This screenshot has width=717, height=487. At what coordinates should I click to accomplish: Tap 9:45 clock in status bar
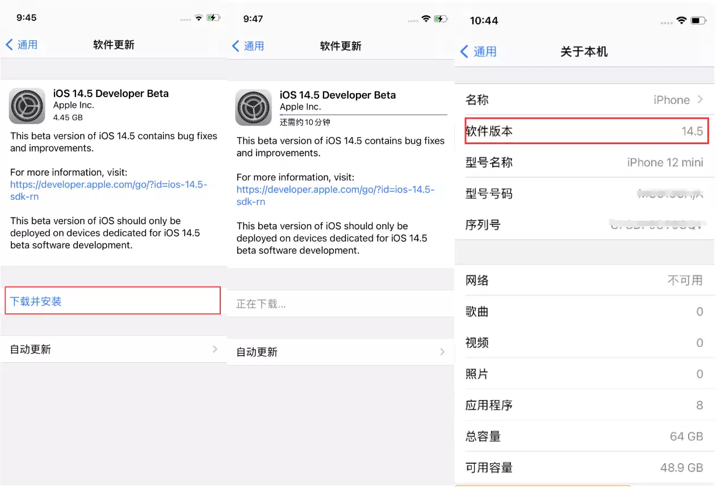(27, 18)
